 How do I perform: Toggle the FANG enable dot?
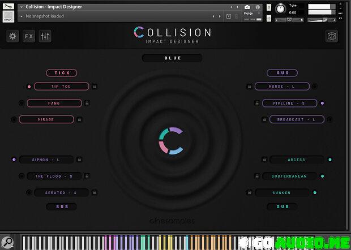22,103
